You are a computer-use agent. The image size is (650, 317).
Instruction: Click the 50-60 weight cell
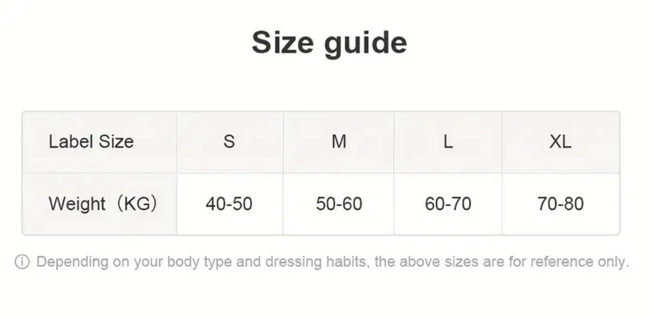click(338, 204)
